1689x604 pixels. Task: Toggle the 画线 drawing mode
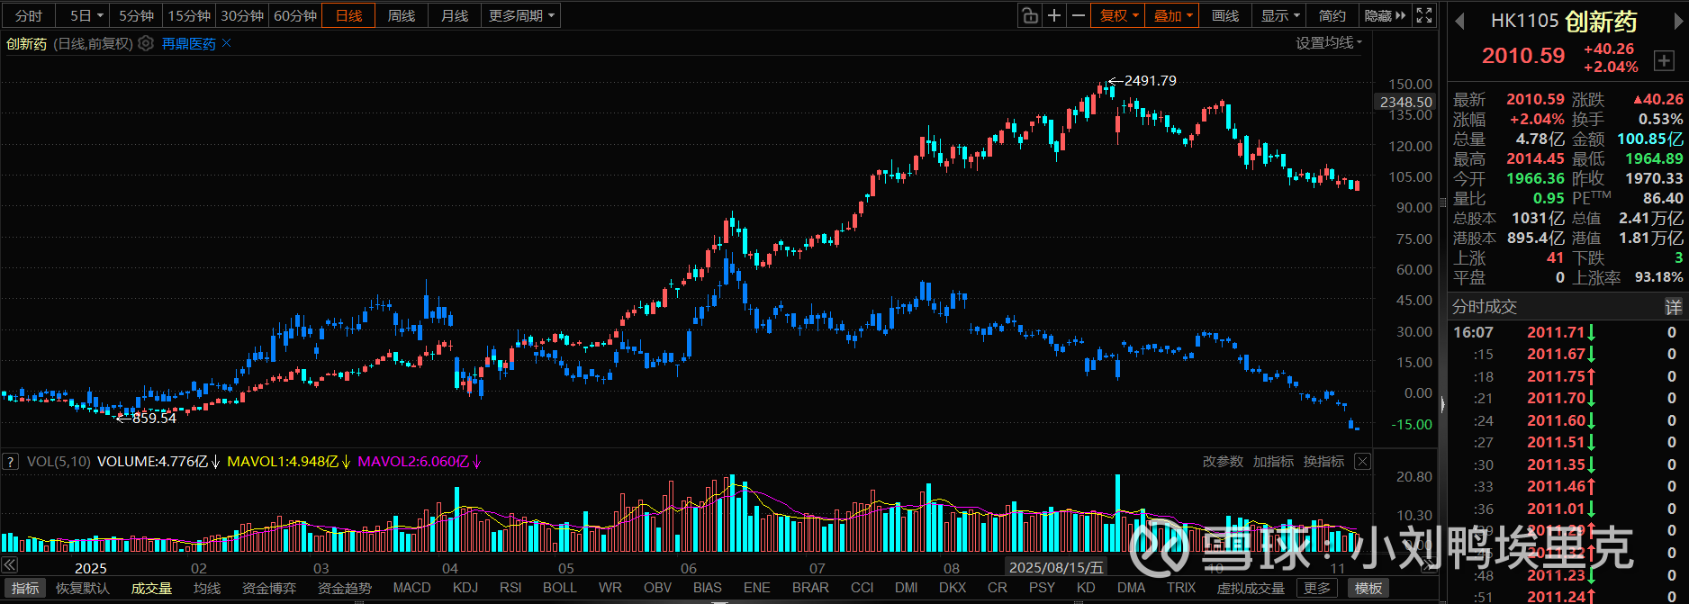tap(1225, 15)
